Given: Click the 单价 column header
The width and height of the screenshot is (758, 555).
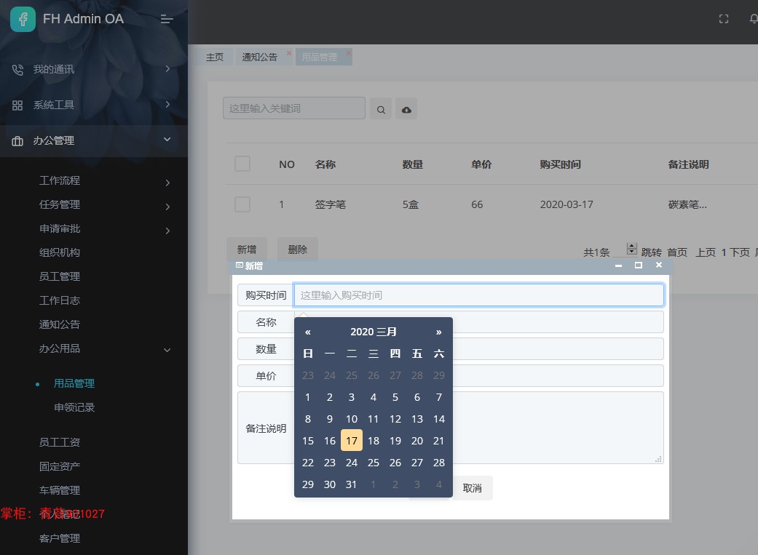Looking at the screenshot, I should point(481,164).
